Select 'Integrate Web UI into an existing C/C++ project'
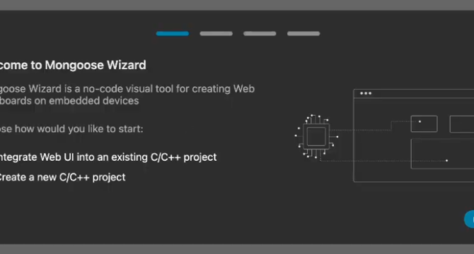Image resolution: width=474 pixels, height=254 pixels. tap(108, 157)
